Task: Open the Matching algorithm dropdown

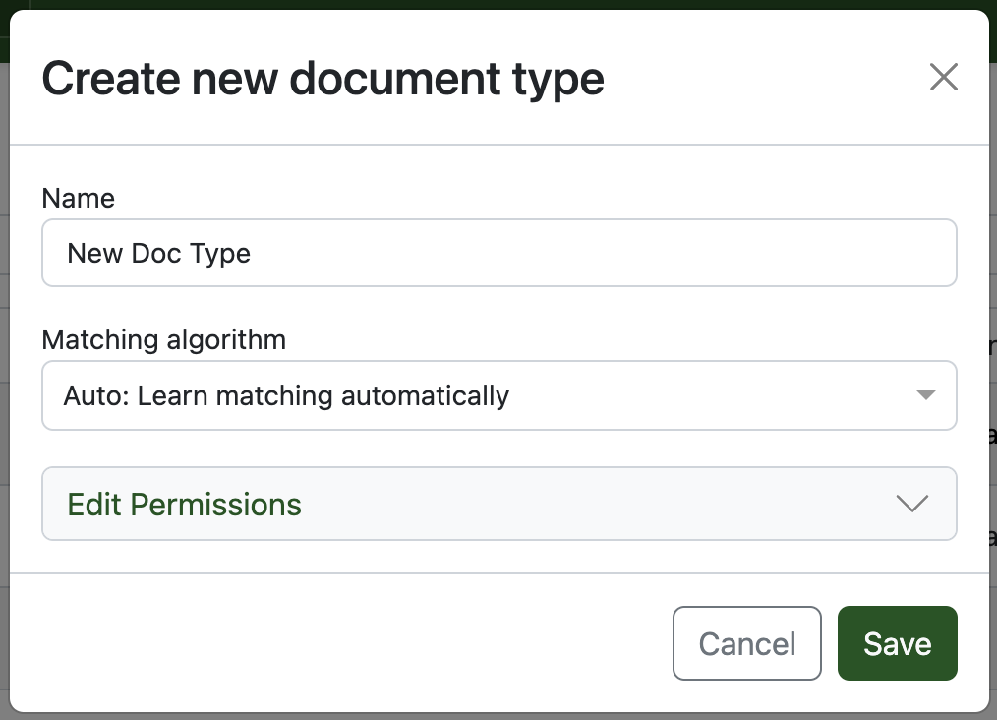Action: [x=498, y=395]
